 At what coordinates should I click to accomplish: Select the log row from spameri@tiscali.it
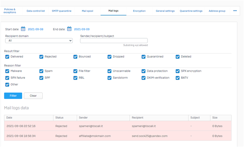coord(118,126)
